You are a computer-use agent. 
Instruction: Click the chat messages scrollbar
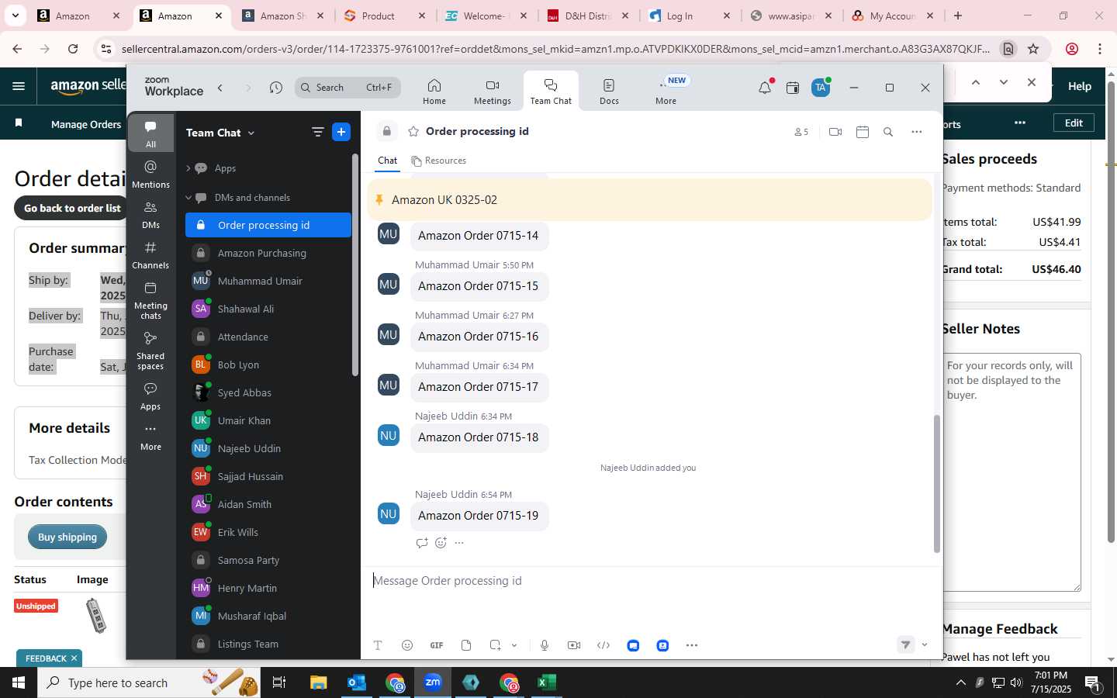[936, 483]
